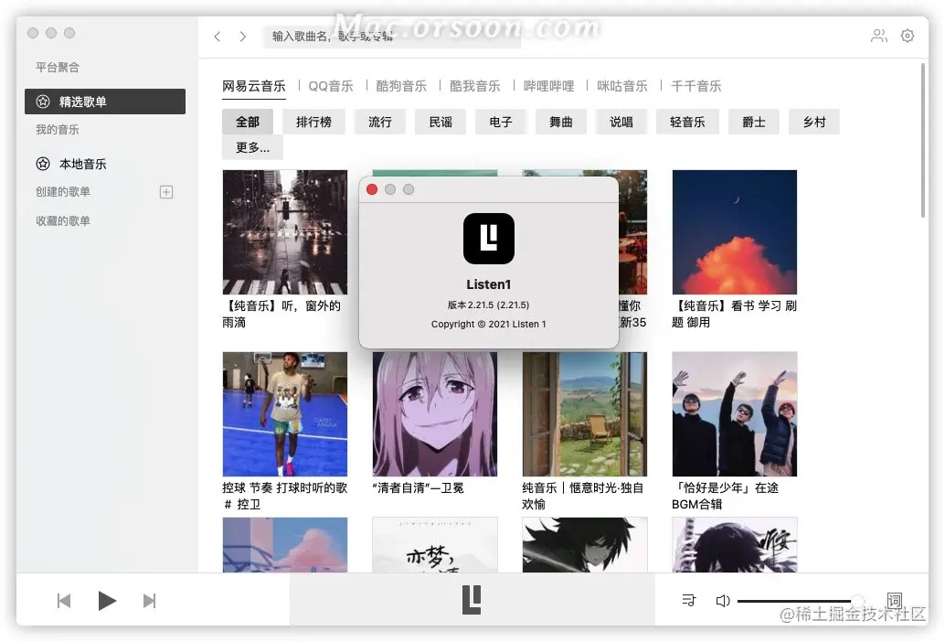Click the 我的音乐 sidebar heading
Image resolution: width=945 pixels, height=642 pixels.
coord(58,130)
